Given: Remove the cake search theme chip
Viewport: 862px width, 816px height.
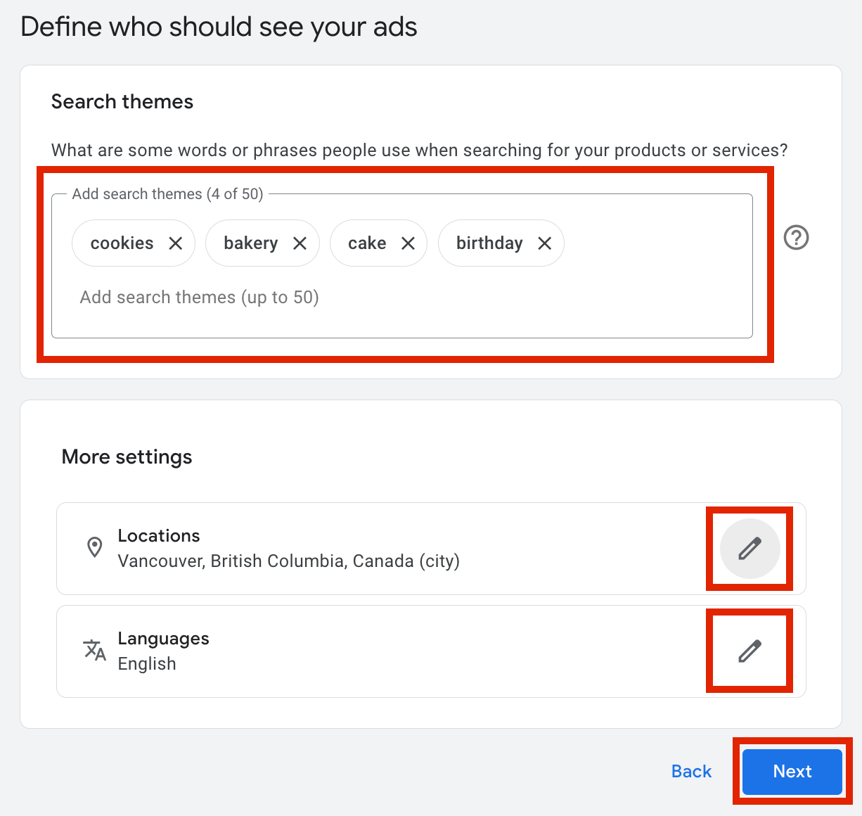Looking at the screenshot, I should (x=409, y=243).
